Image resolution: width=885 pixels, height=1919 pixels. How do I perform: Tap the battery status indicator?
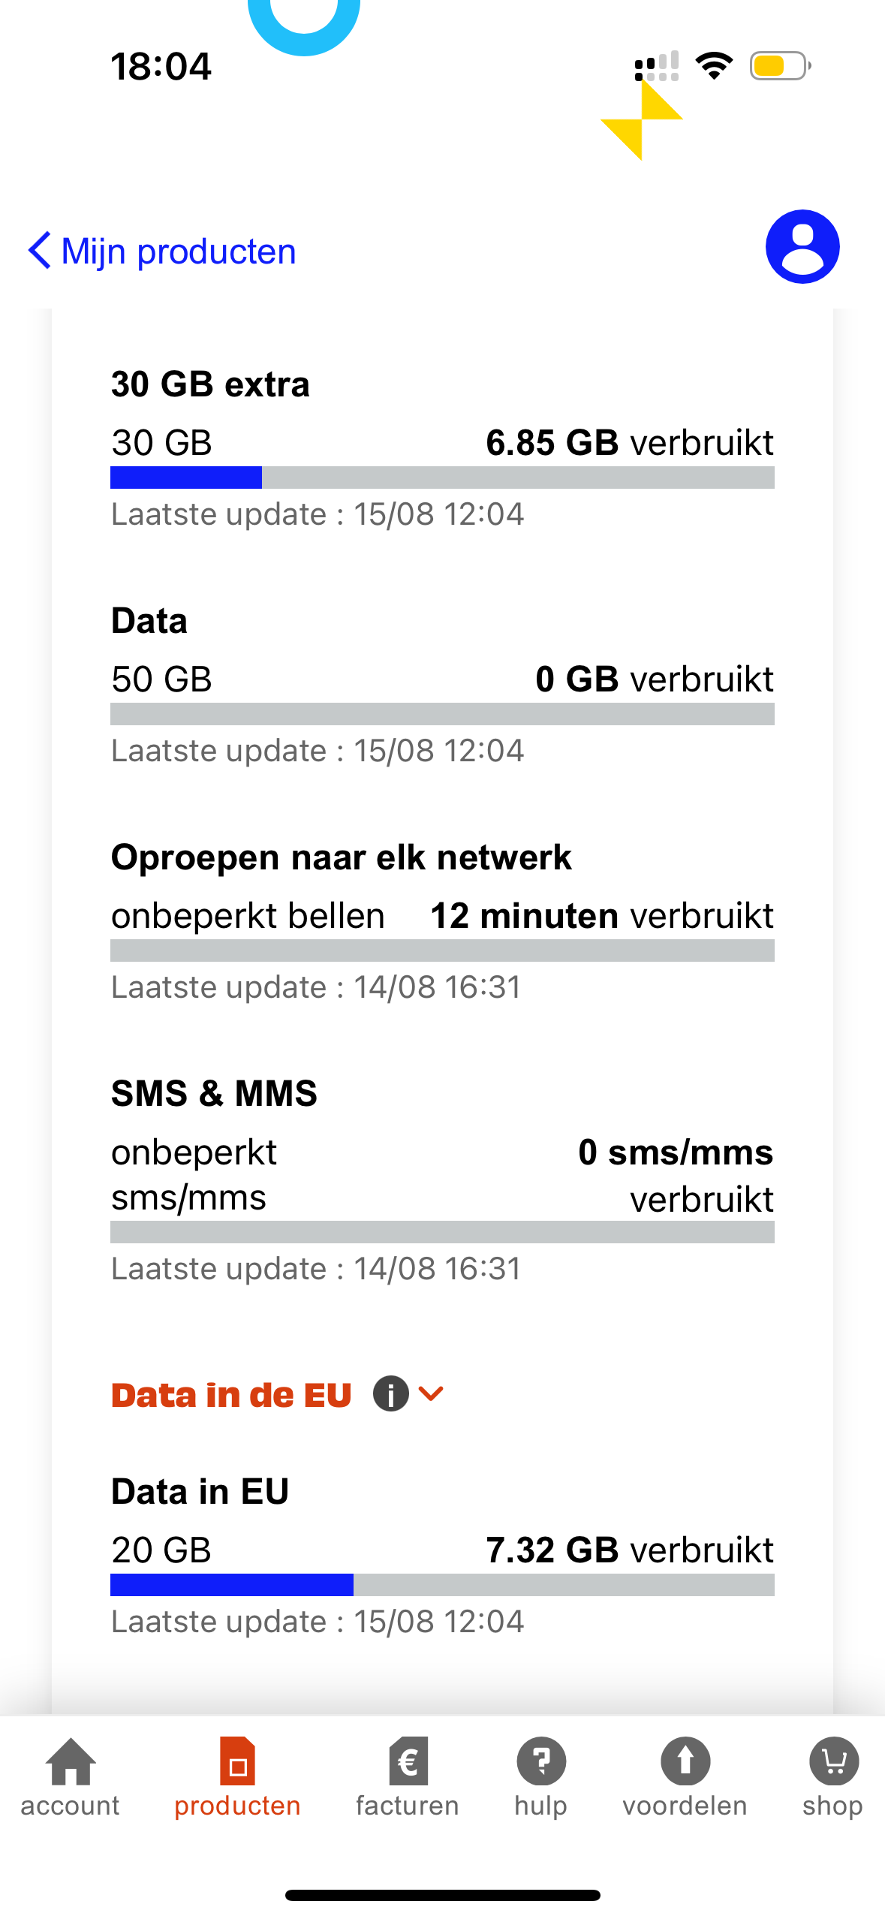tap(780, 66)
